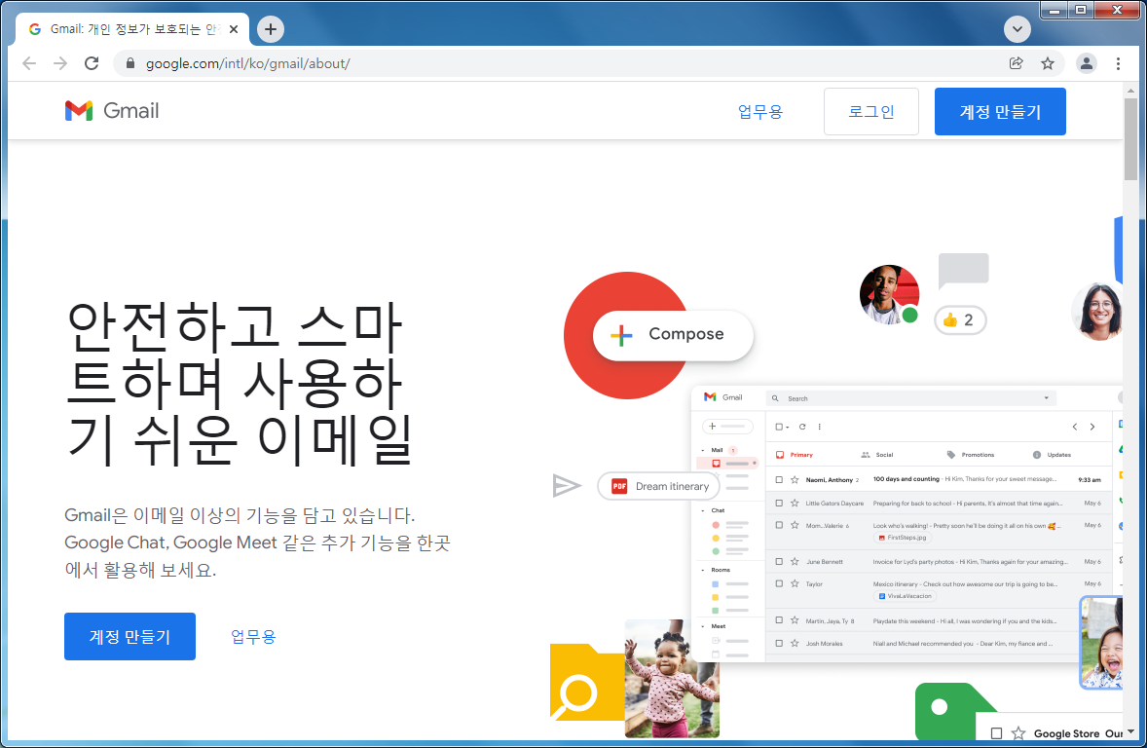The image size is (1147, 748).
Task: Click the smiling woman's avatar with glasses
Action: (1097, 311)
